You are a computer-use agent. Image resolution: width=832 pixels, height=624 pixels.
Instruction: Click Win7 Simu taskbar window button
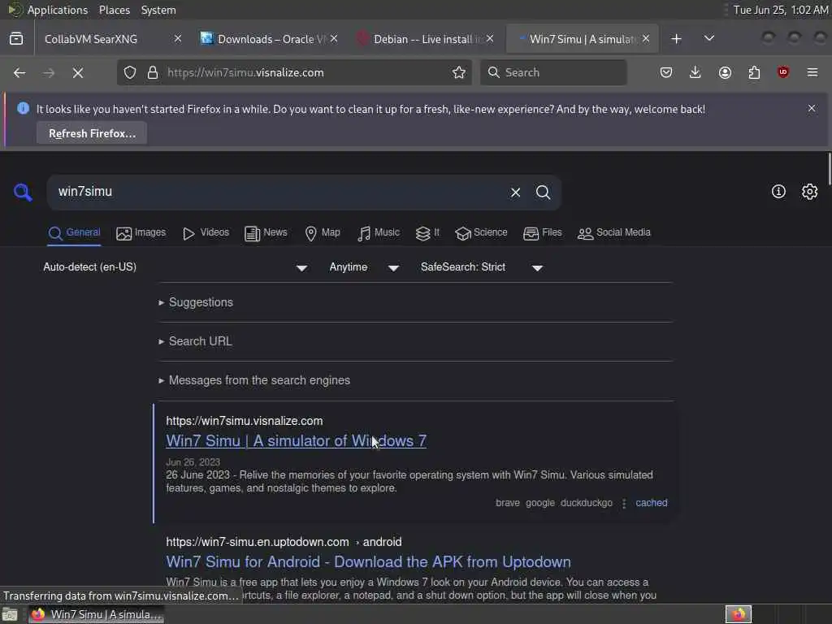[x=96, y=614]
